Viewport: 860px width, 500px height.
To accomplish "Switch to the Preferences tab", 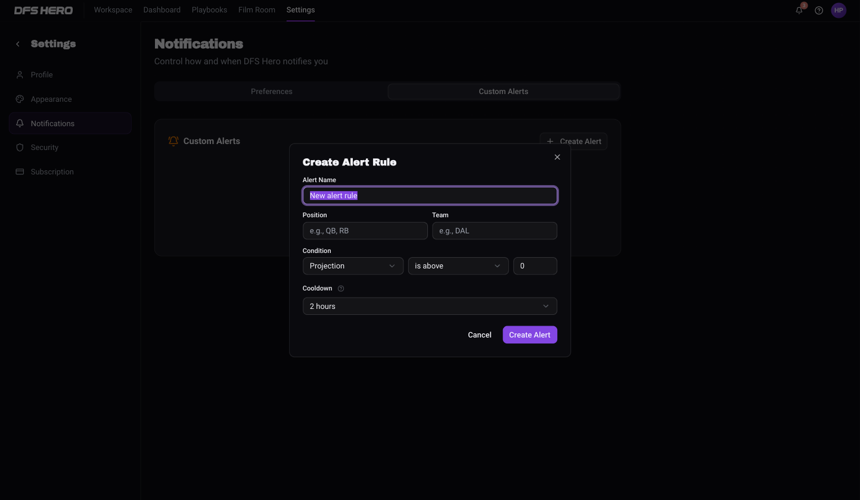I will point(272,92).
